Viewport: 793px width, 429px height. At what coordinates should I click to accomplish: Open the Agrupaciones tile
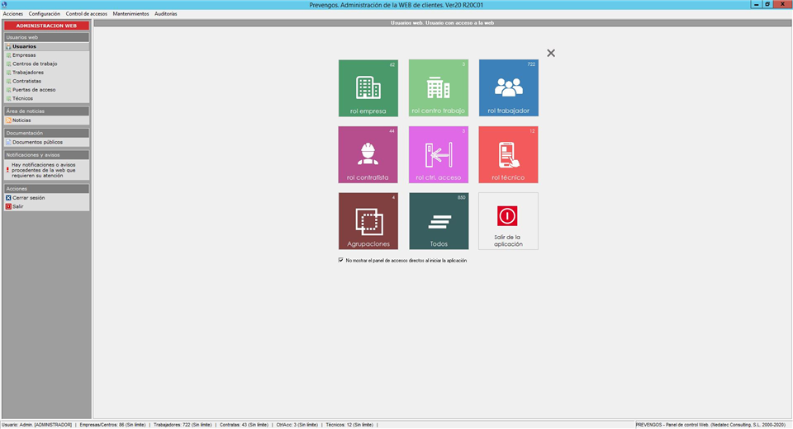click(368, 221)
